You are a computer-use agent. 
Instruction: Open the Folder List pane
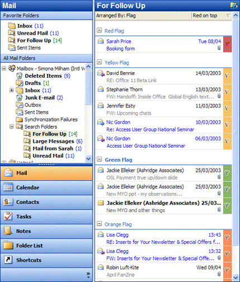pyautogui.click(x=46, y=246)
